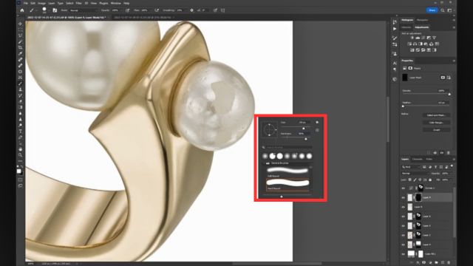Image resolution: width=473 pixels, height=266 pixels.
Task: Select the Zoom tool in the toolbar
Action: point(20,155)
